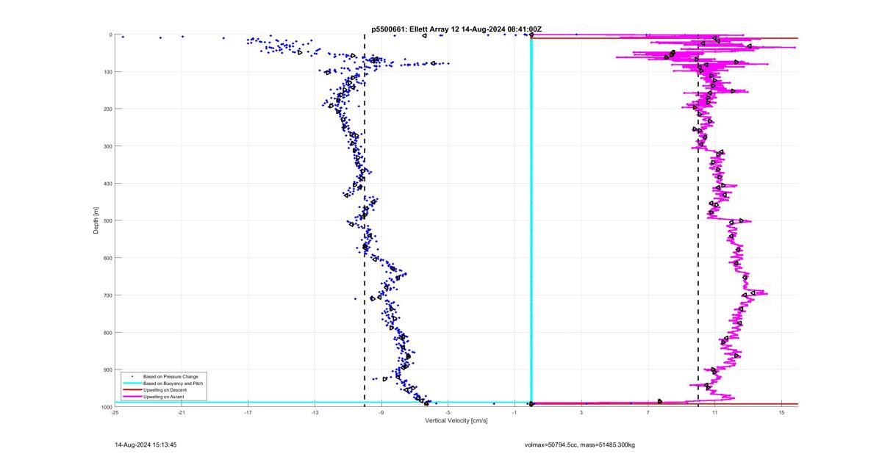Image resolution: width=882 pixels, height=457 pixels.
Task: Click the depth tick label '500'
Action: click(x=107, y=221)
